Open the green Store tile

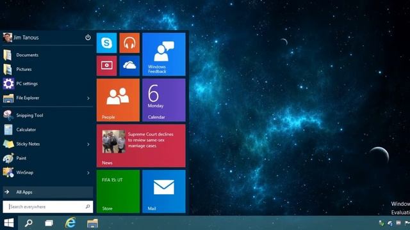pyautogui.click(x=118, y=192)
